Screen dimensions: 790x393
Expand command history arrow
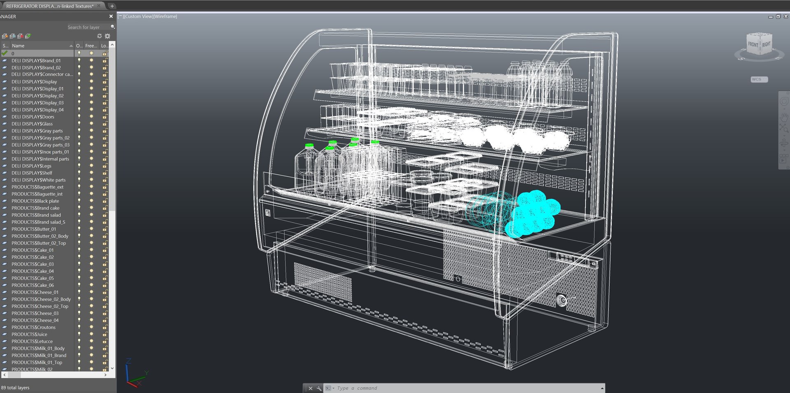point(602,388)
